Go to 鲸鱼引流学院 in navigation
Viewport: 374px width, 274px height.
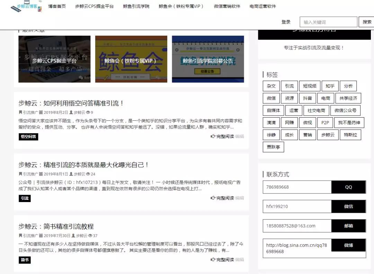[136, 7]
